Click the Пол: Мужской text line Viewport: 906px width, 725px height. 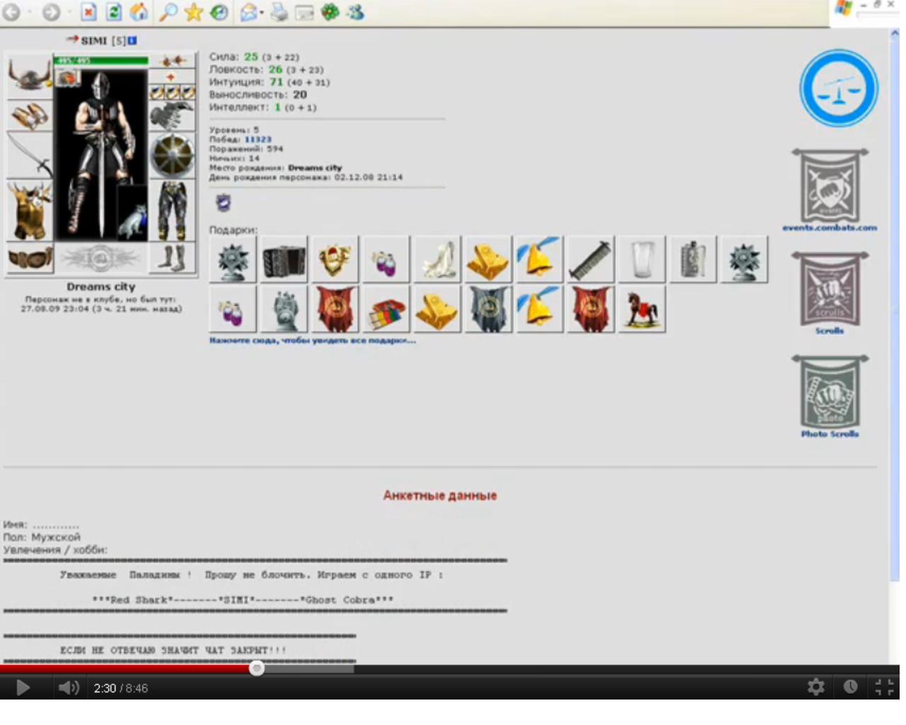[x=42, y=537]
